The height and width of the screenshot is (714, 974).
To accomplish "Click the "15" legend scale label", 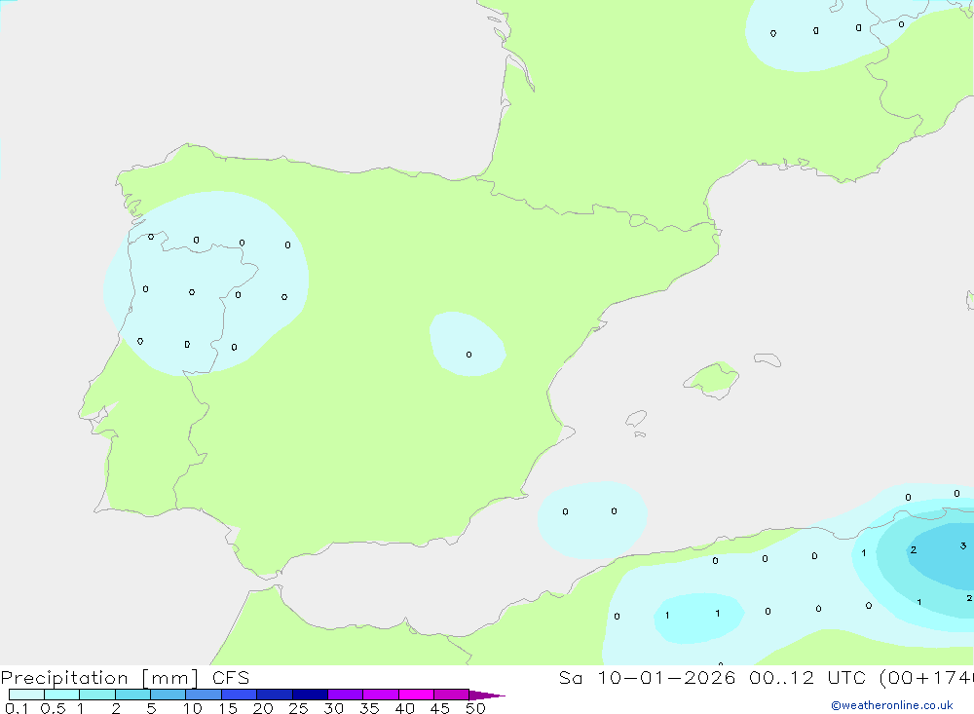I will pyautogui.click(x=228, y=708).
